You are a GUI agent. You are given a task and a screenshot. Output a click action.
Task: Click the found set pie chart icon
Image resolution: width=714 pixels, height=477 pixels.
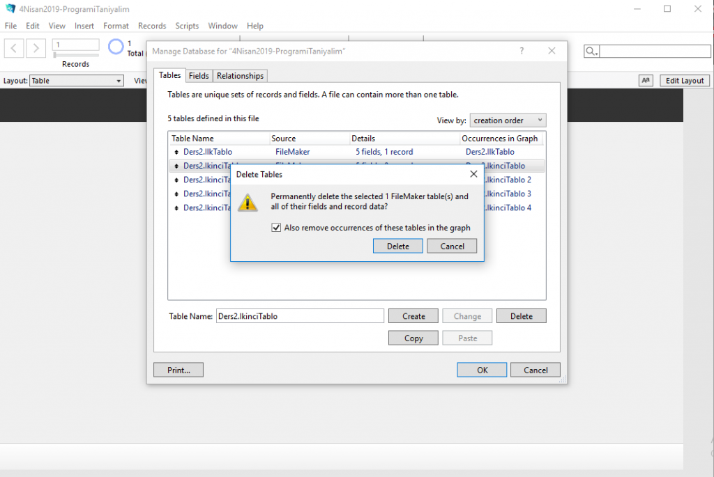(x=116, y=47)
